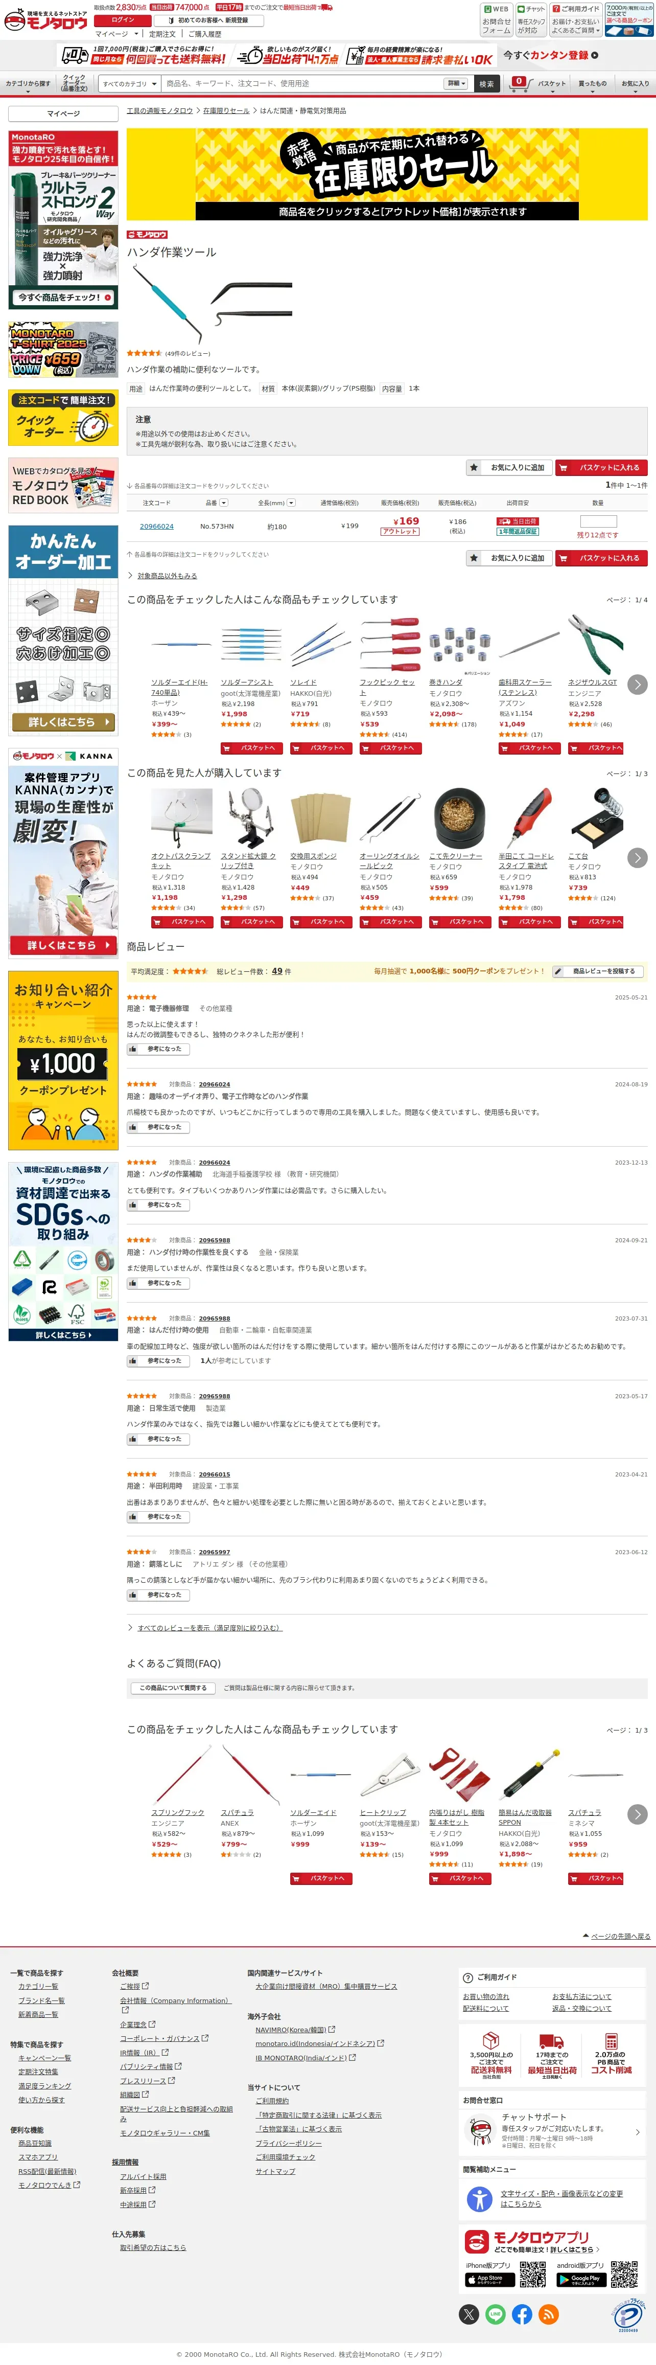The height and width of the screenshot is (2365, 656).
Task: Click 今すぐカンタン登録 banner link
Action: pos(550,55)
